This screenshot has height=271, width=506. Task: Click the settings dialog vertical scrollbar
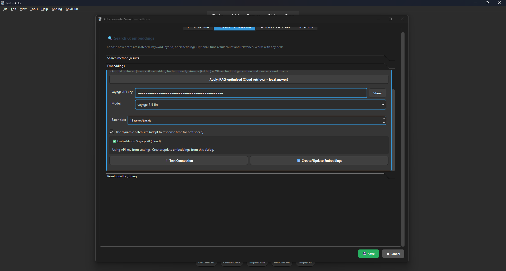(x=403, y=139)
